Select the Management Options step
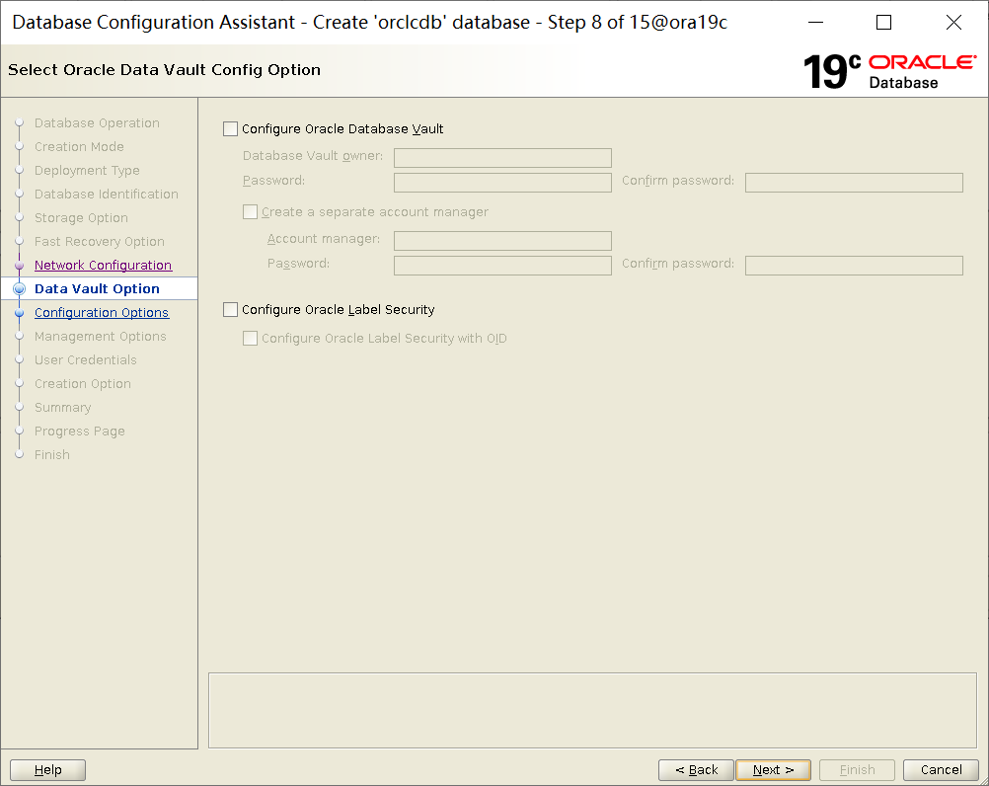989x786 pixels. 101,337
